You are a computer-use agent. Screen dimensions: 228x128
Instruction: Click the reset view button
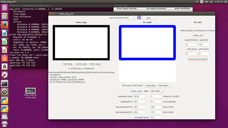click(x=151, y=86)
